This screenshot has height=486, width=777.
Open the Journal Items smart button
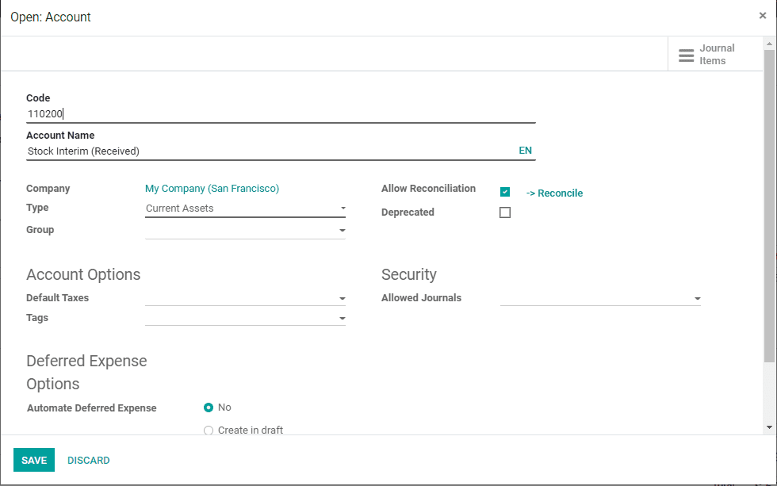point(716,54)
